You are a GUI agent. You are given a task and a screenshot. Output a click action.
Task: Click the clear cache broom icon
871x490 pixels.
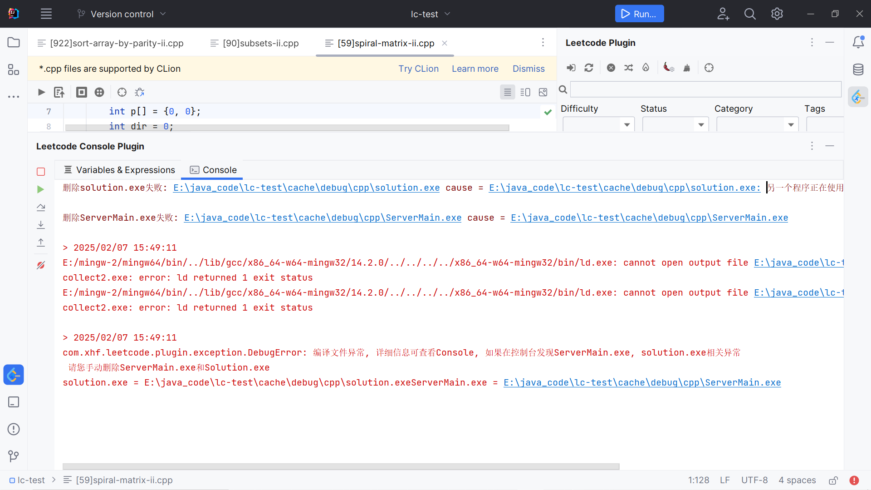687,68
